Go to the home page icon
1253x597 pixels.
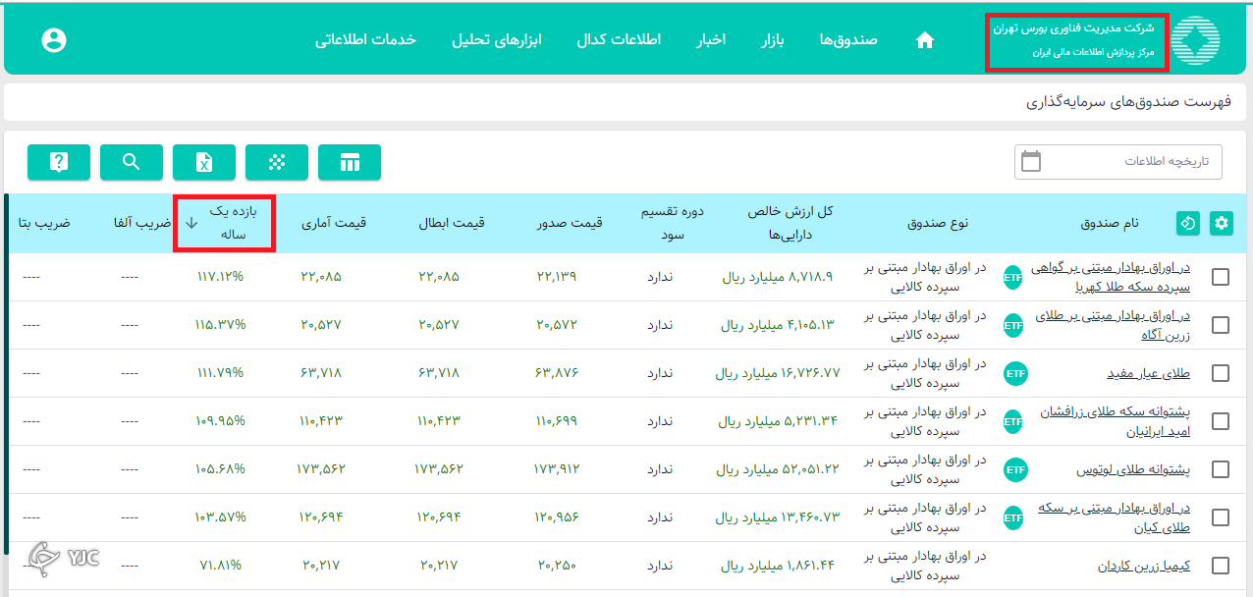click(x=924, y=40)
